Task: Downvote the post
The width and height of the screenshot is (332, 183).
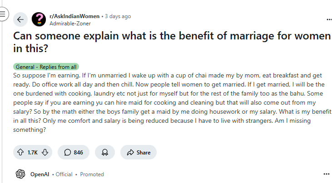Action: [45, 153]
